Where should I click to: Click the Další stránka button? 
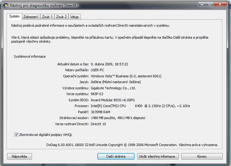[x=116, y=156]
